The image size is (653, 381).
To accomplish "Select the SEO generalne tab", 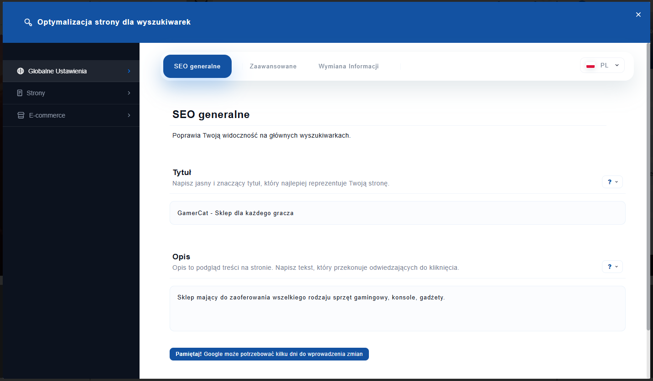I will [x=197, y=67].
